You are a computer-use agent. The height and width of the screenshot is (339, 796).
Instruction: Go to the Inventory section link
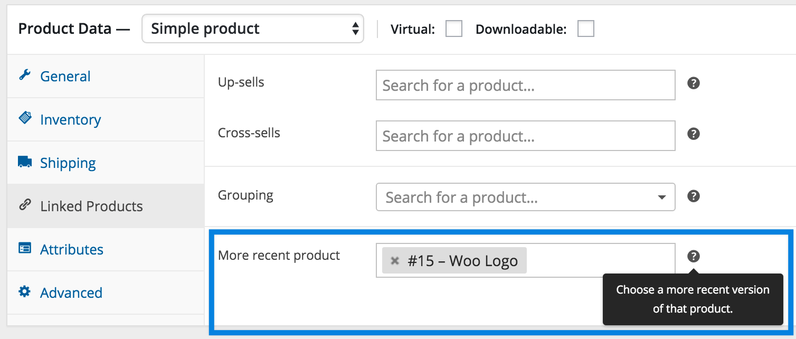pos(70,119)
